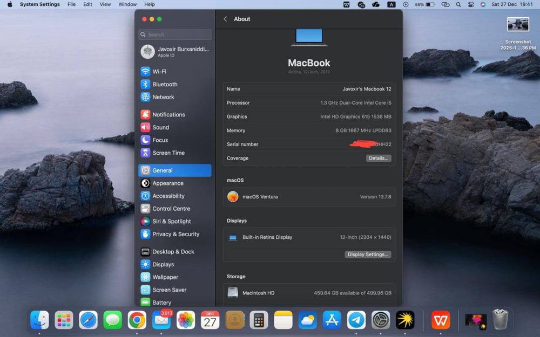The height and width of the screenshot is (337, 540).
Task: Select Desktop & Dock in sidebar
Action: point(174,252)
